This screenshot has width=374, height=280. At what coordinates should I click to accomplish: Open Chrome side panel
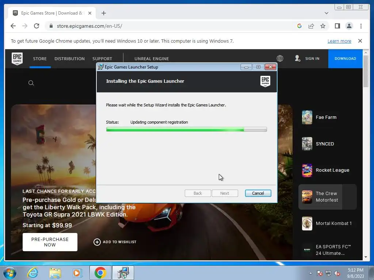(x=337, y=26)
